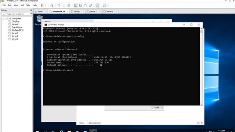This screenshot has height=132, width=235.
Task: Click the stretch guest display icon
Action: [x=104, y=5]
